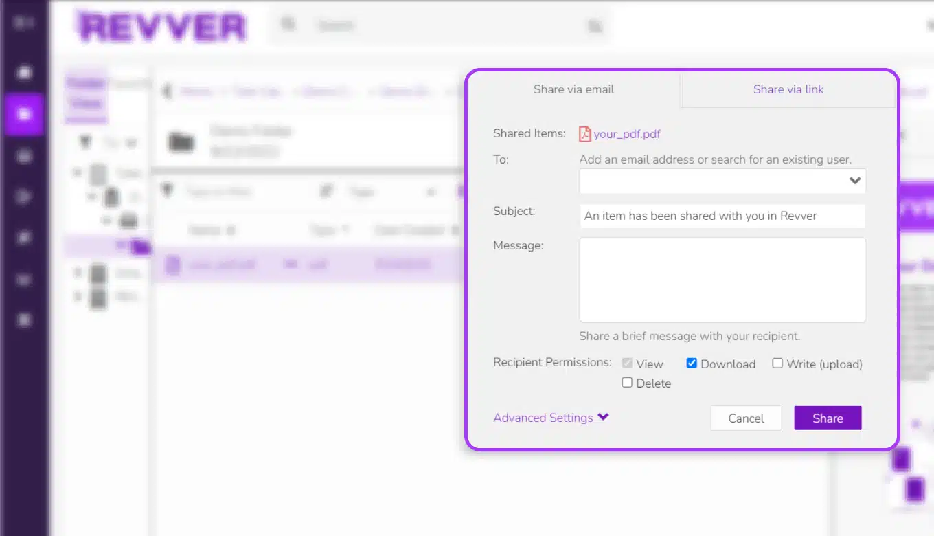Click into the Message text area
The width and height of the screenshot is (934, 536).
coord(722,280)
